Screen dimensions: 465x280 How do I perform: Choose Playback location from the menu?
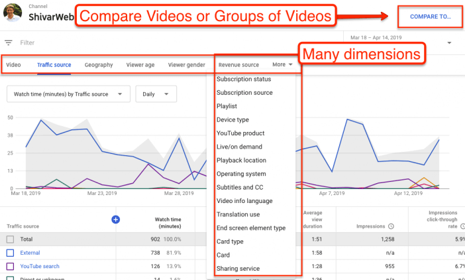click(241, 161)
